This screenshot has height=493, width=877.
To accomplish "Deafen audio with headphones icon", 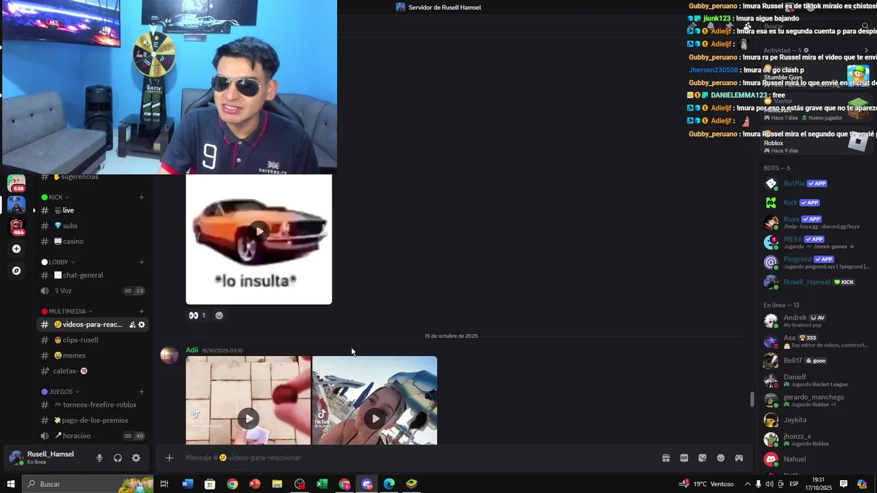I will coord(118,458).
